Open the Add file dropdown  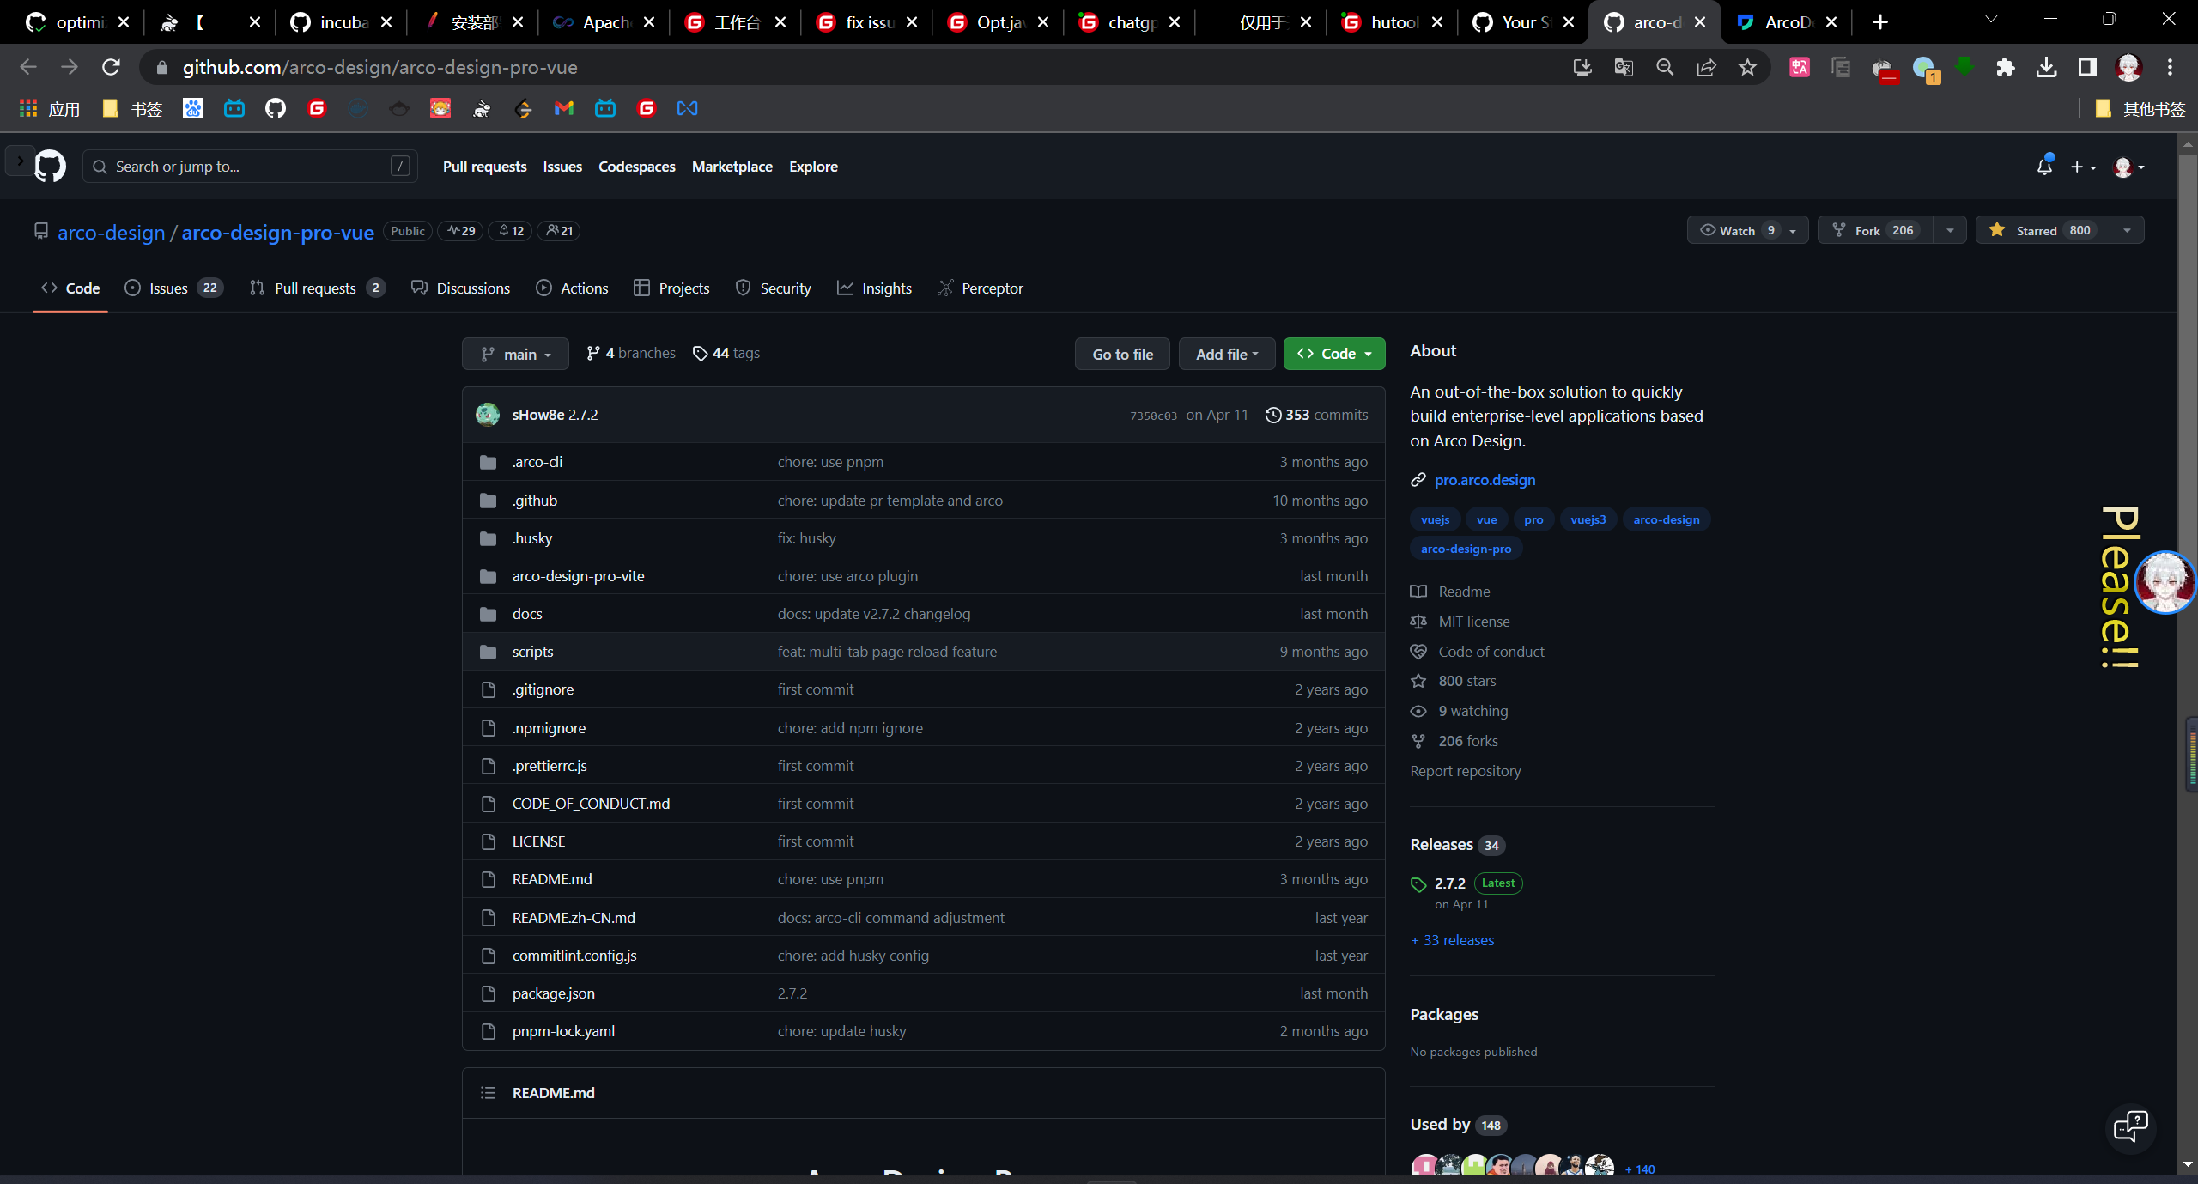tap(1226, 354)
